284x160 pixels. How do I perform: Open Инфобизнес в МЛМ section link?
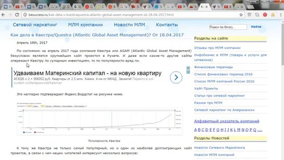[230, 57]
